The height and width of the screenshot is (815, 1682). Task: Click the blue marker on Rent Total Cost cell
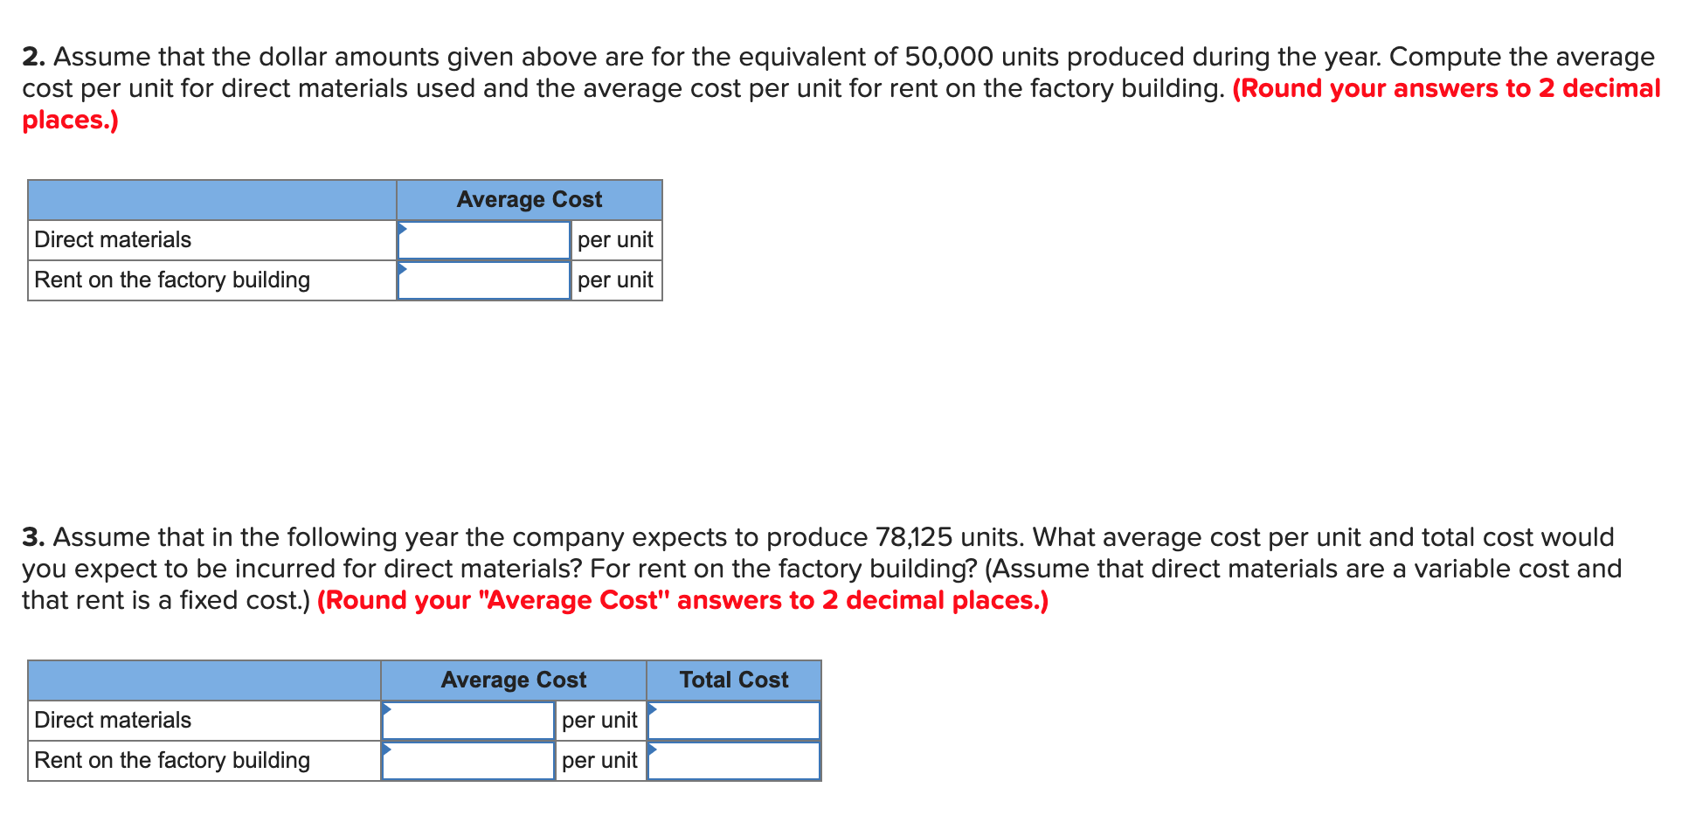(652, 748)
